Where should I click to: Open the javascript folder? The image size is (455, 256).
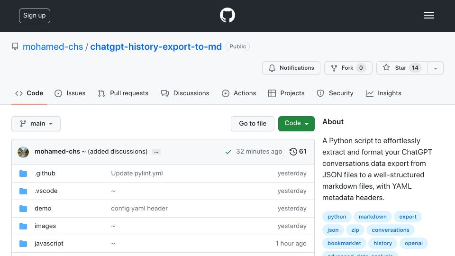pyautogui.click(x=49, y=244)
